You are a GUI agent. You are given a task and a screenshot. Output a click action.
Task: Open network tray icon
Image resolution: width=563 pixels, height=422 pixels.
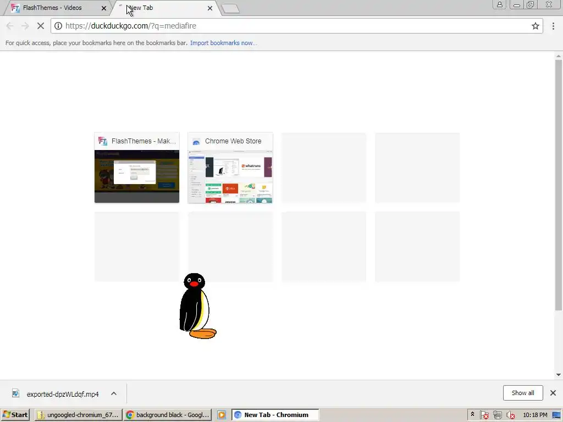coord(497,415)
